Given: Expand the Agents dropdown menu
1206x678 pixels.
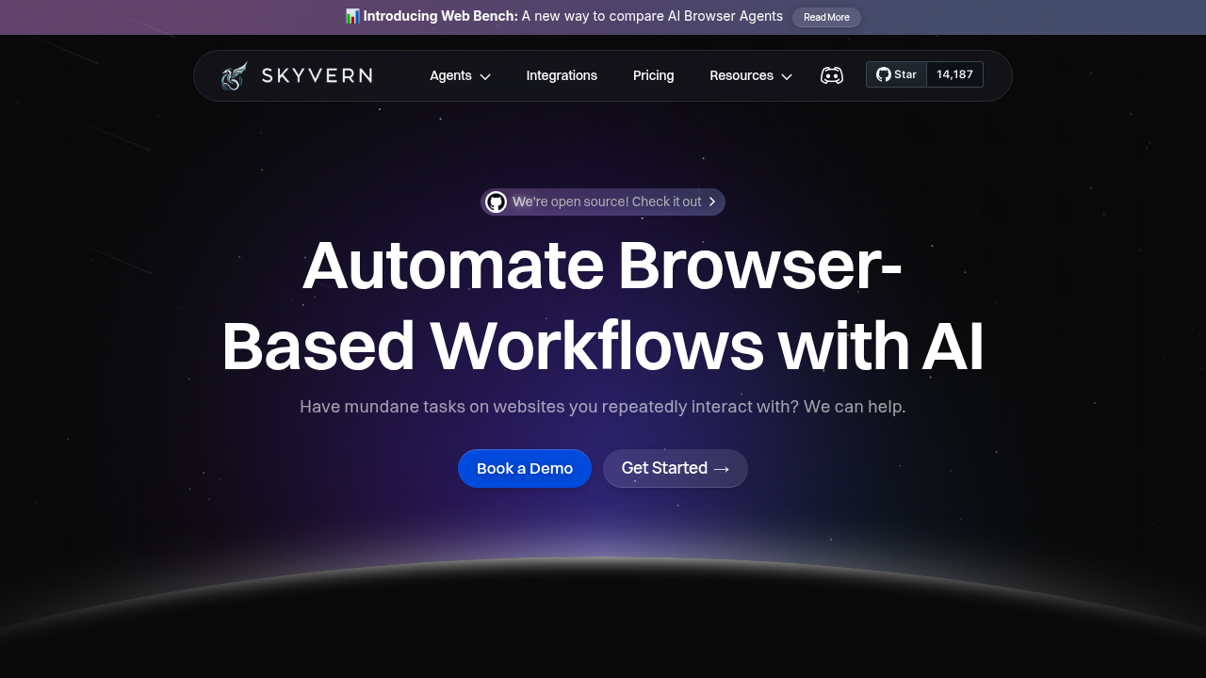Looking at the screenshot, I should tap(460, 75).
